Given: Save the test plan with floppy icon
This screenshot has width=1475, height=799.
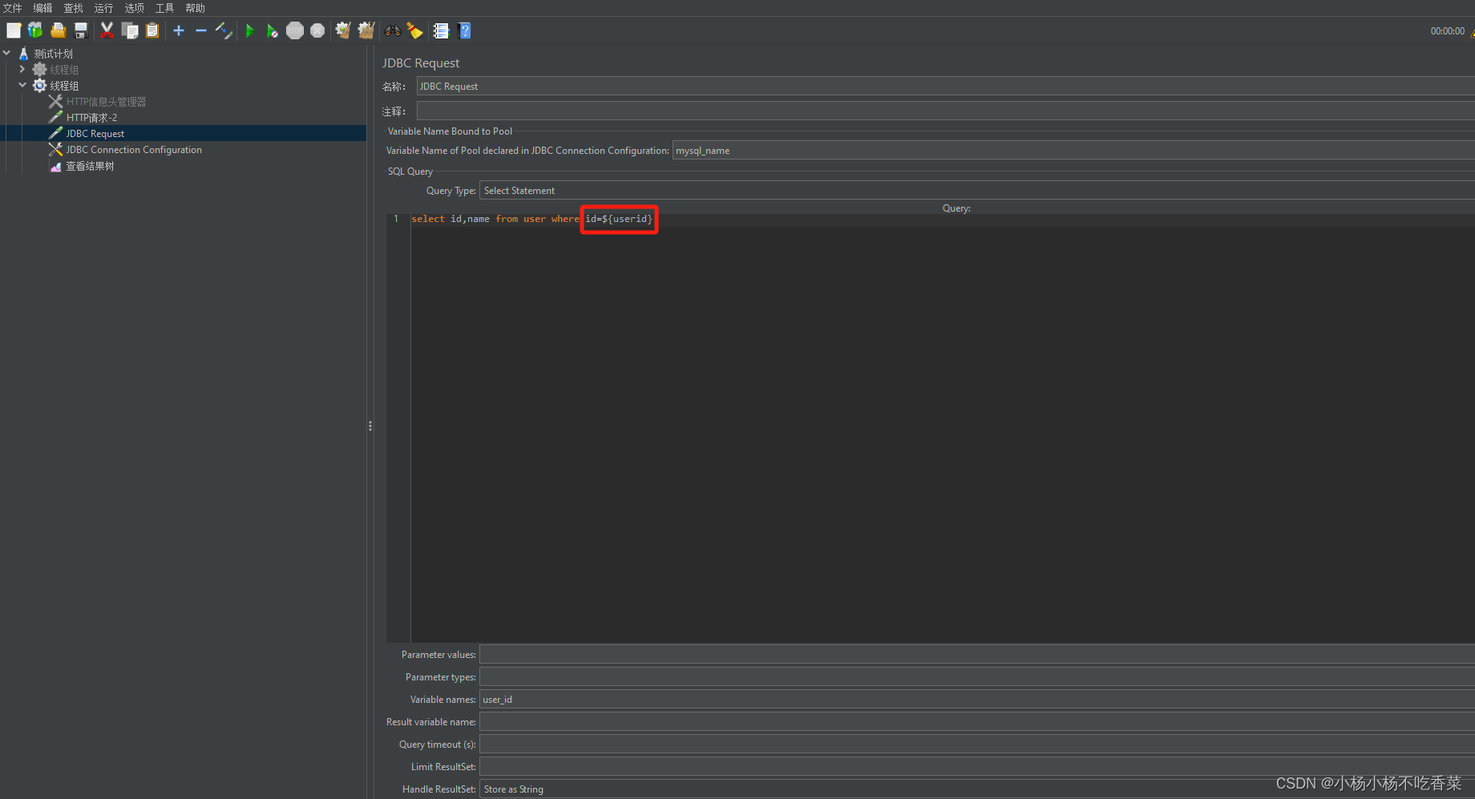Looking at the screenshot, I should [80, 30].
